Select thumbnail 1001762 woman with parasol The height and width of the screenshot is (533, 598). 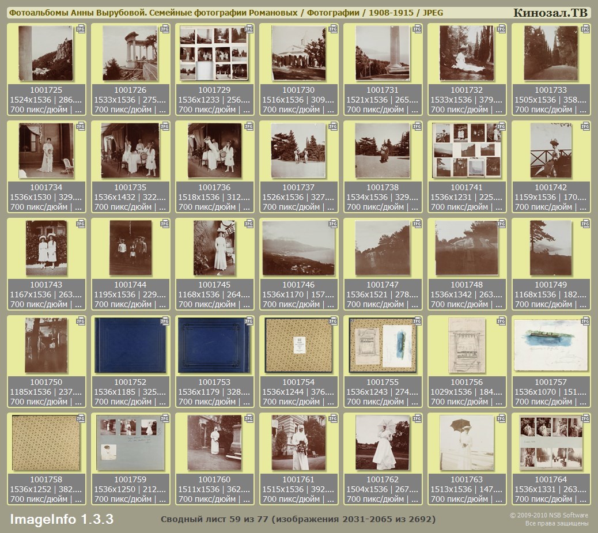(x=382, y=443)
